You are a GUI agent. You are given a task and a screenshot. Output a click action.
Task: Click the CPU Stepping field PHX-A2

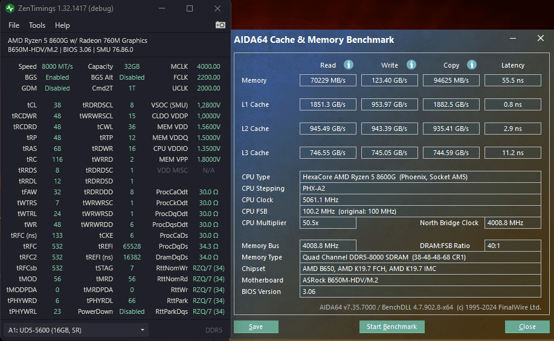click(x=420, y=188)
